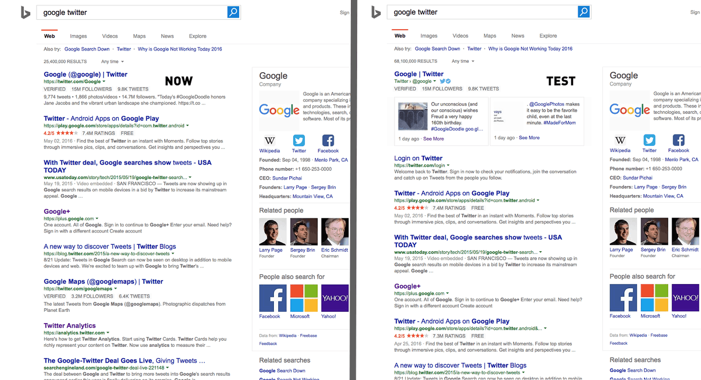Viewport: 701px width, 380px height.
Task: Open Facebook icon in right Google card
Action: (679, 140)
